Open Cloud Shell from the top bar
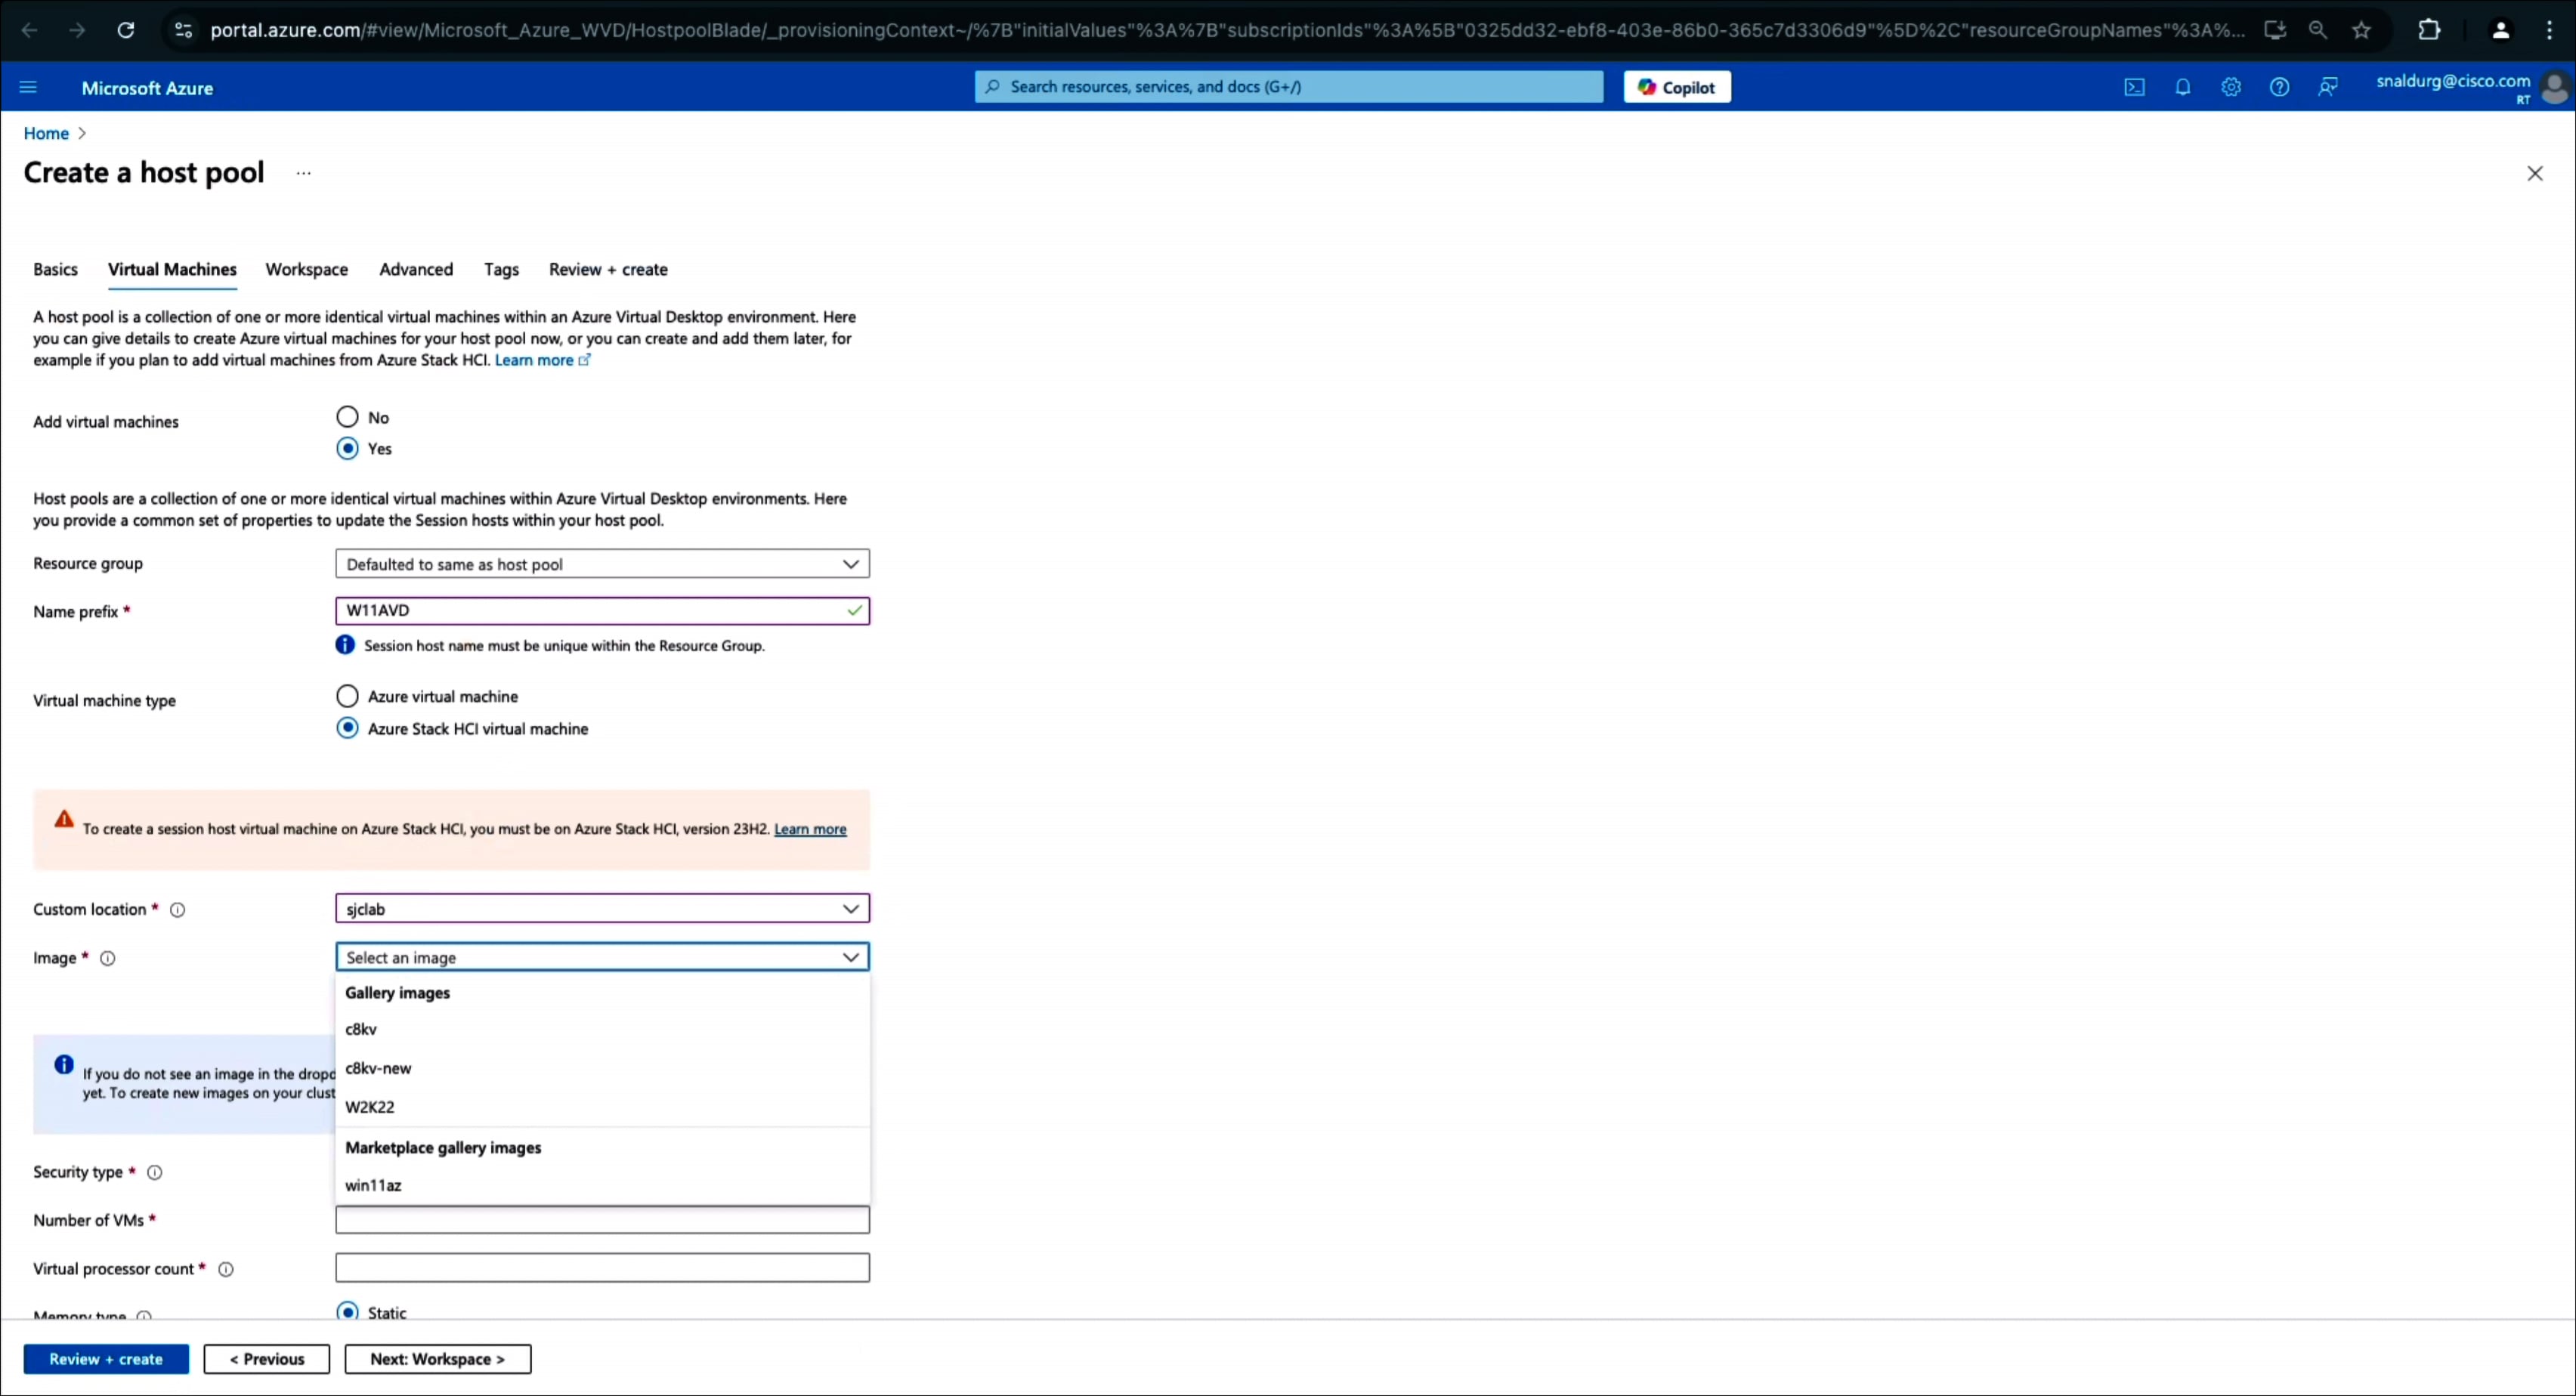This screenshot has height=1396, width=2576. click(x=2134, y=87)
